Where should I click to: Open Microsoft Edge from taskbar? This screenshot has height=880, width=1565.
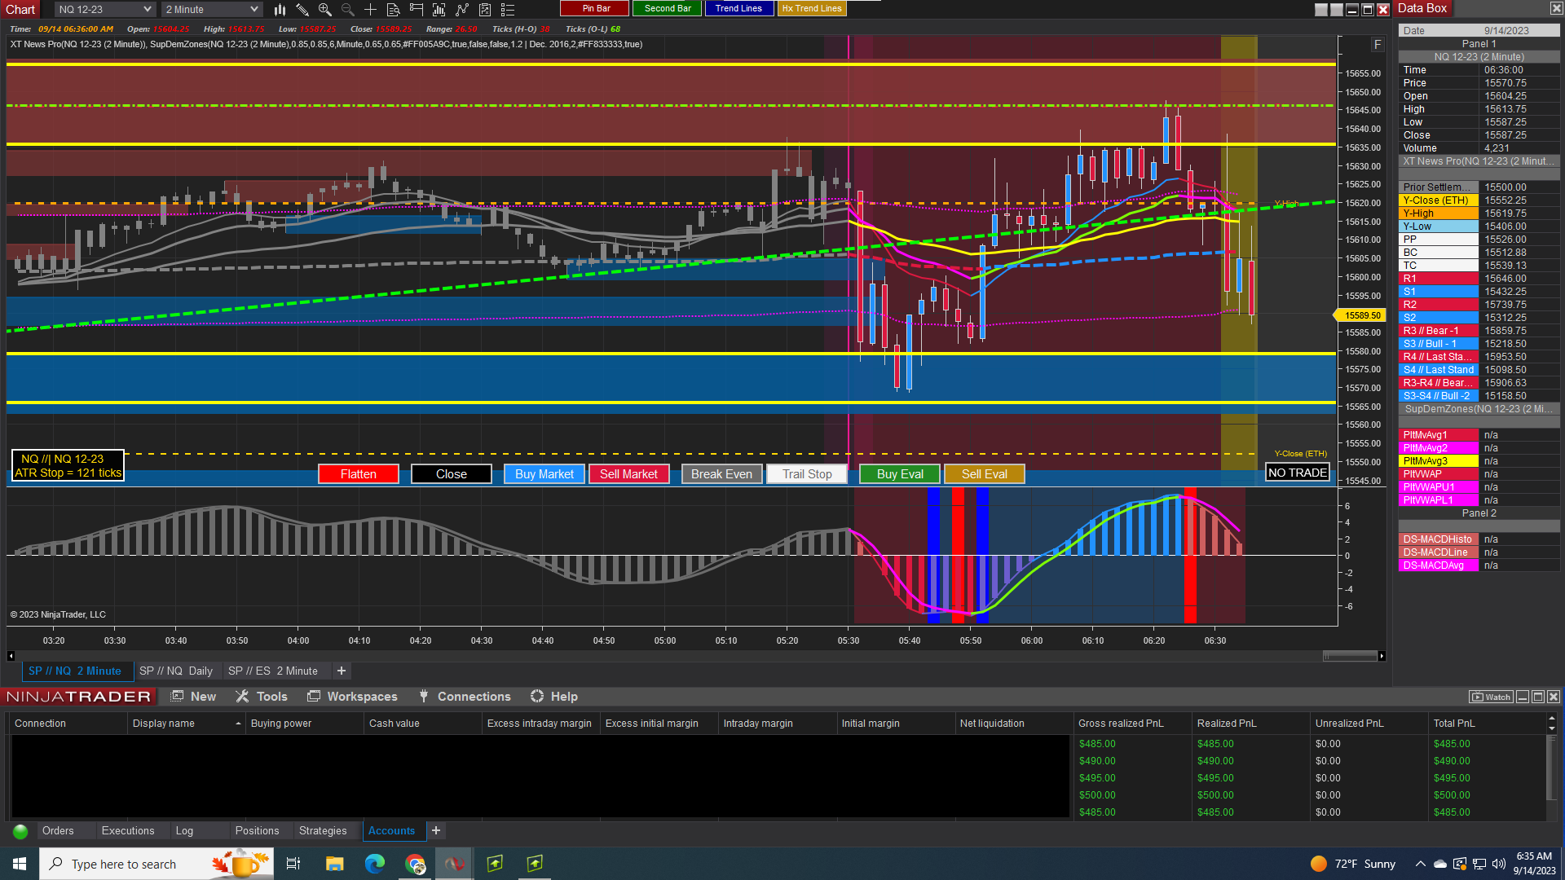375,864
